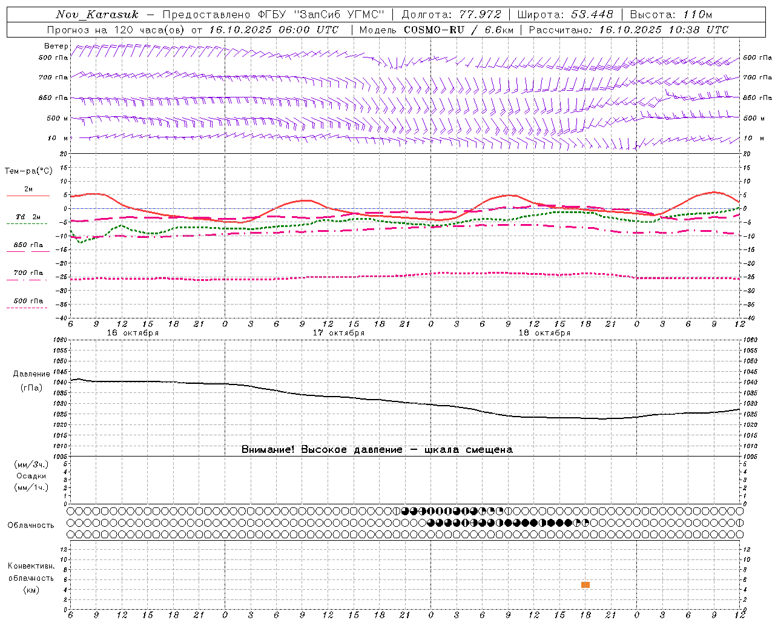Image resolution: width=775 pixels, height=620 pixels.
Task: Click the 'Внимание! Высокое давление' scale warning
Action: tap(322, 450)
